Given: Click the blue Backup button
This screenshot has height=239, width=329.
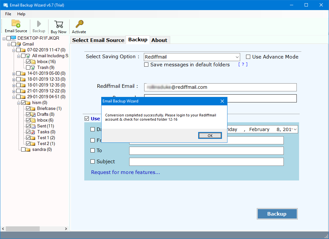Looking at the screenshot, I should click(277, 214).
